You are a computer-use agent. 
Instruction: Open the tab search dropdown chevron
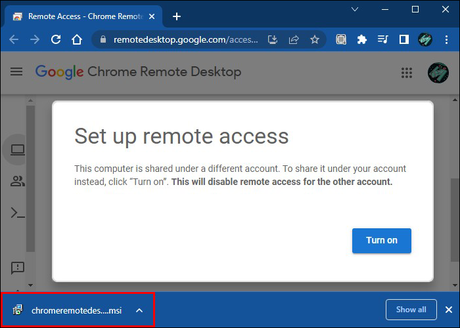pyautogui.click(x=355, y=10)
